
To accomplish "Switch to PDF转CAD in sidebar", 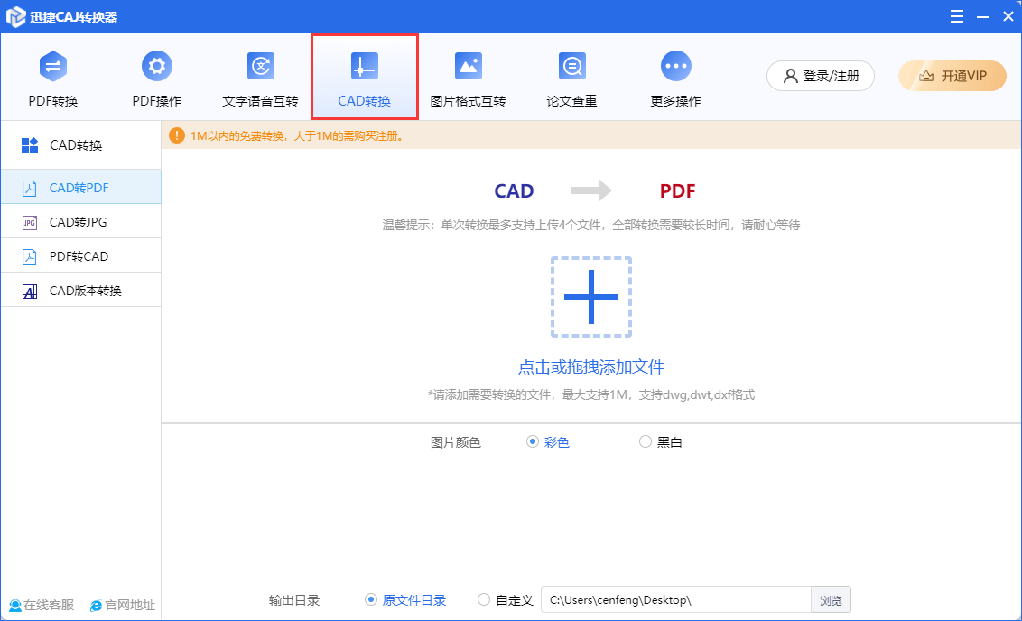I will tap(79, 256).
